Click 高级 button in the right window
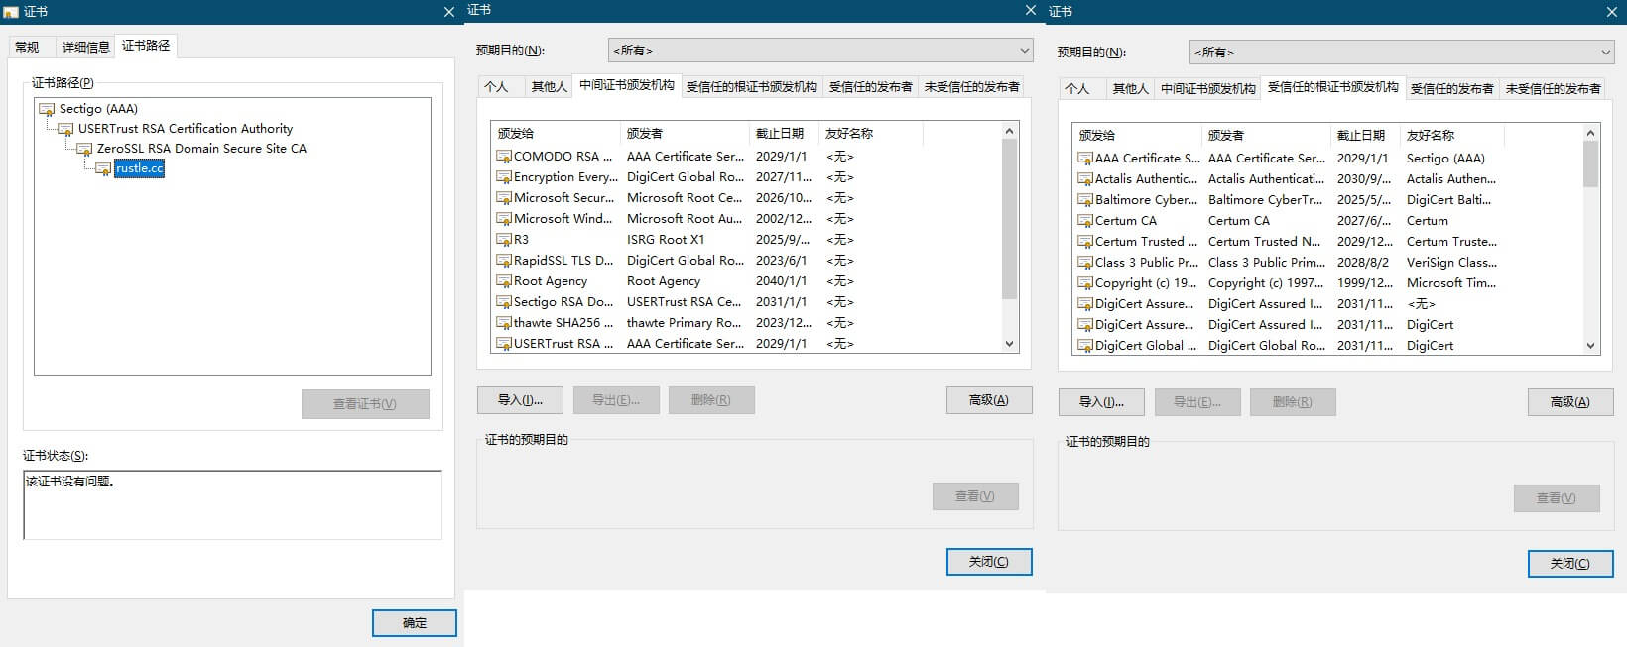The height and width of the screenshot is (647, 1627). (1569, 402)
